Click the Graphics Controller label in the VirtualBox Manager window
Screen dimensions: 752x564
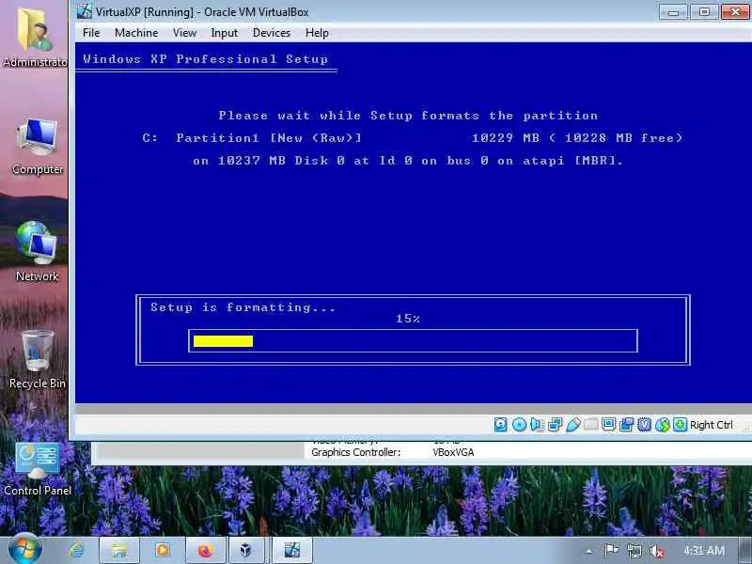pos(355,452)
